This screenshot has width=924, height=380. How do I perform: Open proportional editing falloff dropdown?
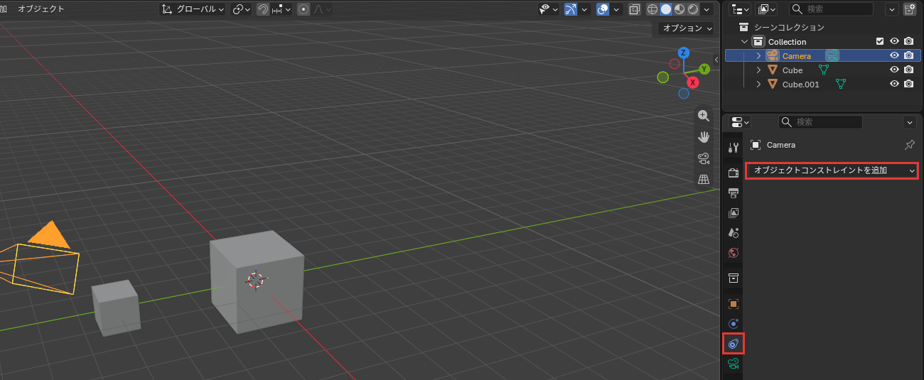(323, 9)
